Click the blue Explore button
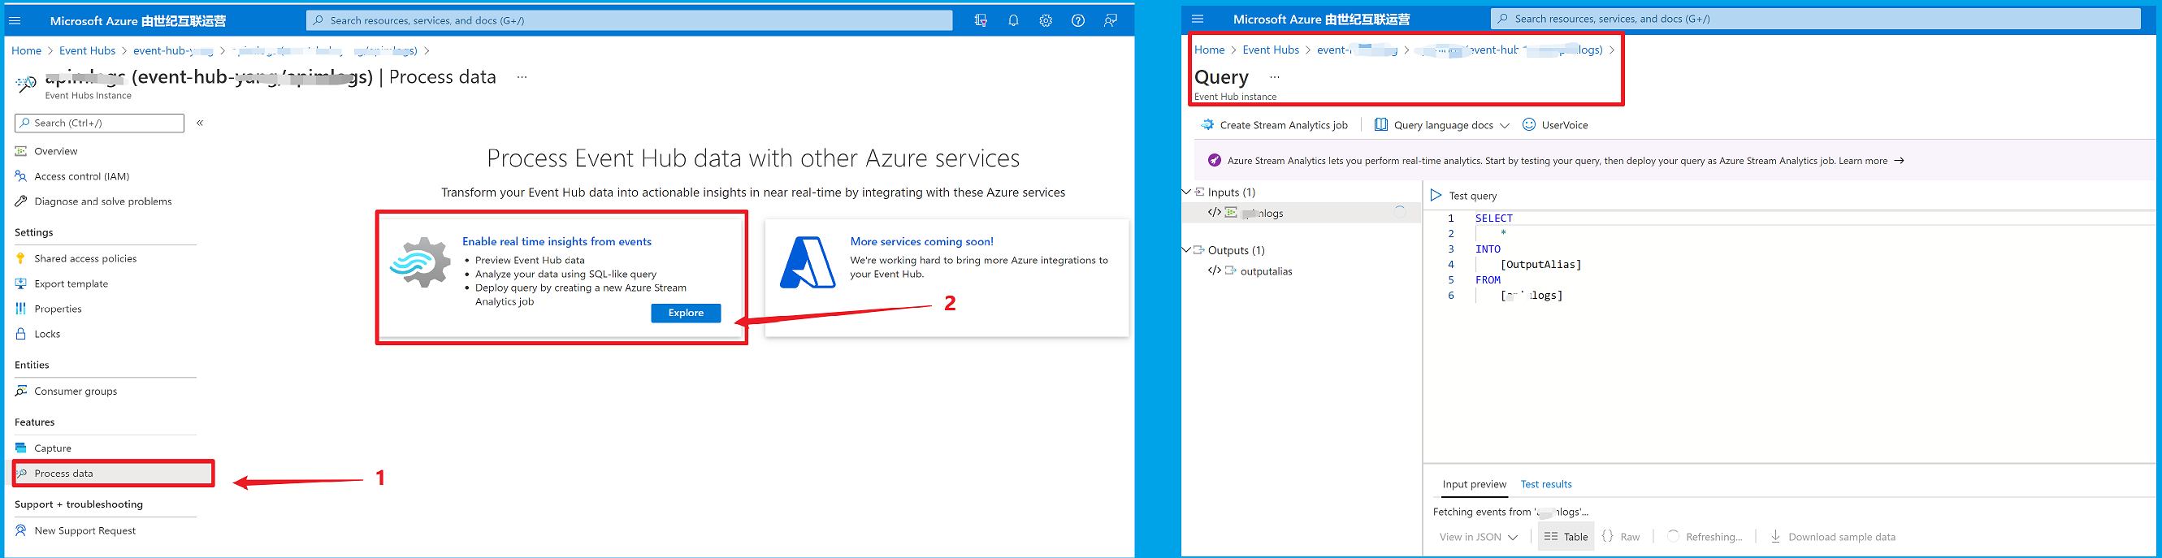Screen dimensions: 2162x558 (x=686, y=313)
